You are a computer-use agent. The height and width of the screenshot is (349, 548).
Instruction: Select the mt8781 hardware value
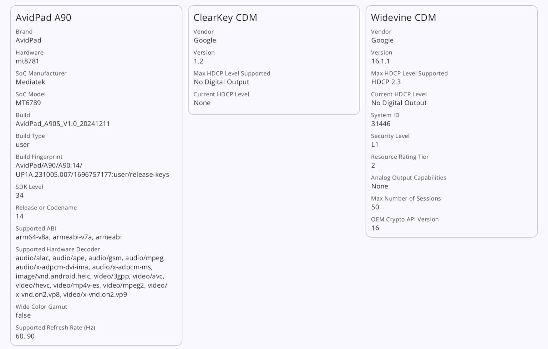tap(27, 61)
